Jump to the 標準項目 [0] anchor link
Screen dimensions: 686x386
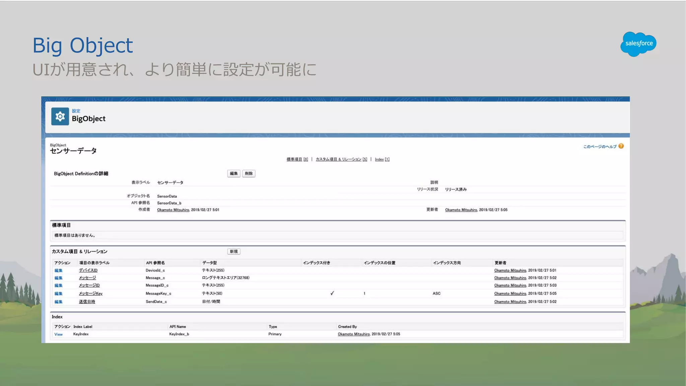tap(297, 159)
